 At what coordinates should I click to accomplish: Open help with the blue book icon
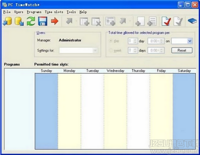pos(192,21)
